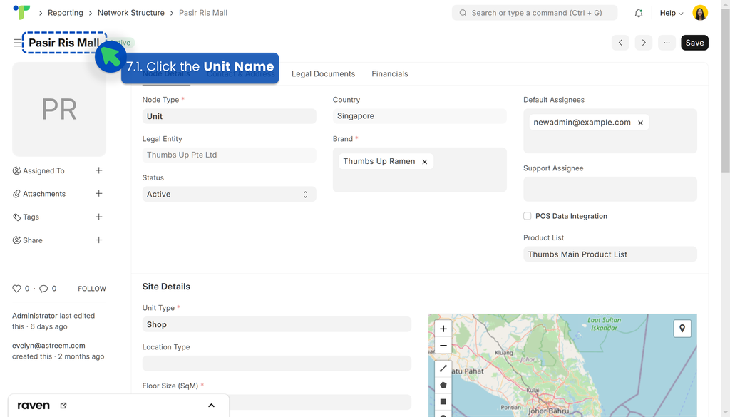
Task: Expand the Help menu
Action: click(x=672, y=13)
